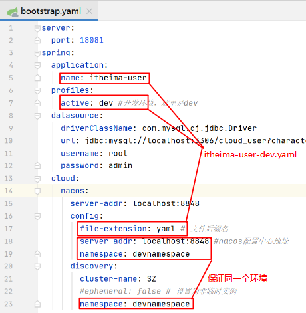Close the bootstrap.yaml tab
This screenshot has width=306, height=313.
[x=89, y=11]
